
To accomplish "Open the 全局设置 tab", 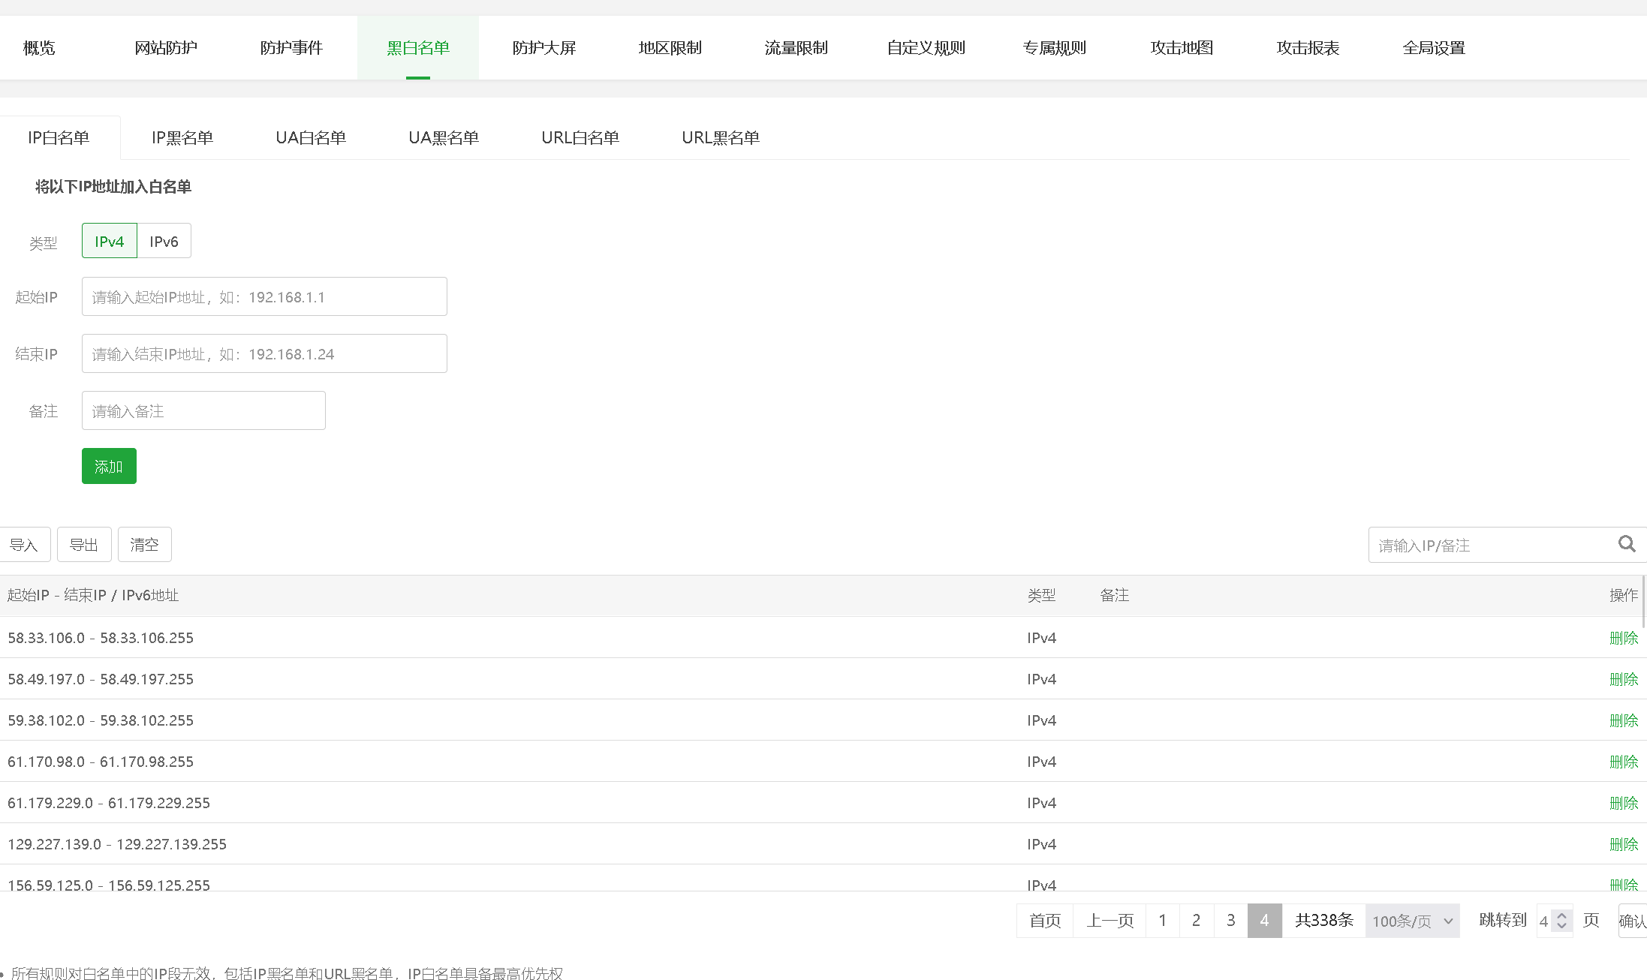I will [x=1435, y=48].
